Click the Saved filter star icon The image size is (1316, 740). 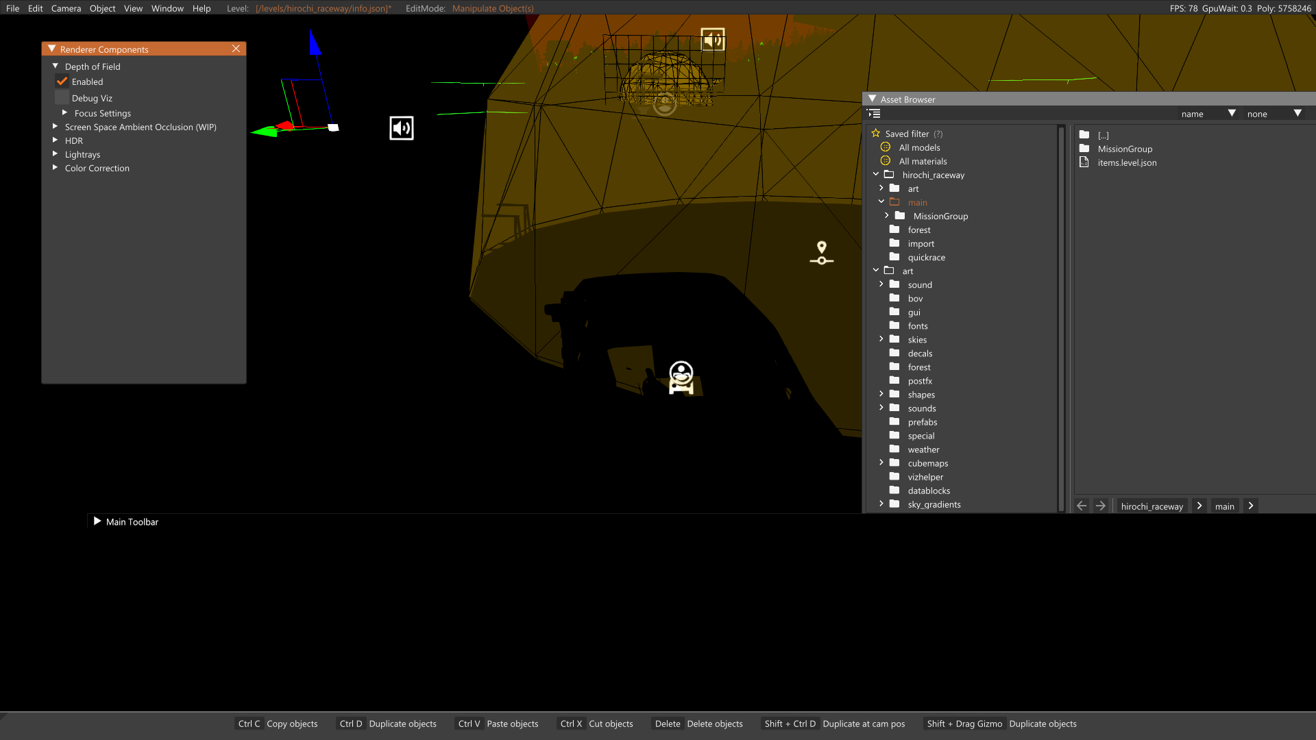click(876, 134)
